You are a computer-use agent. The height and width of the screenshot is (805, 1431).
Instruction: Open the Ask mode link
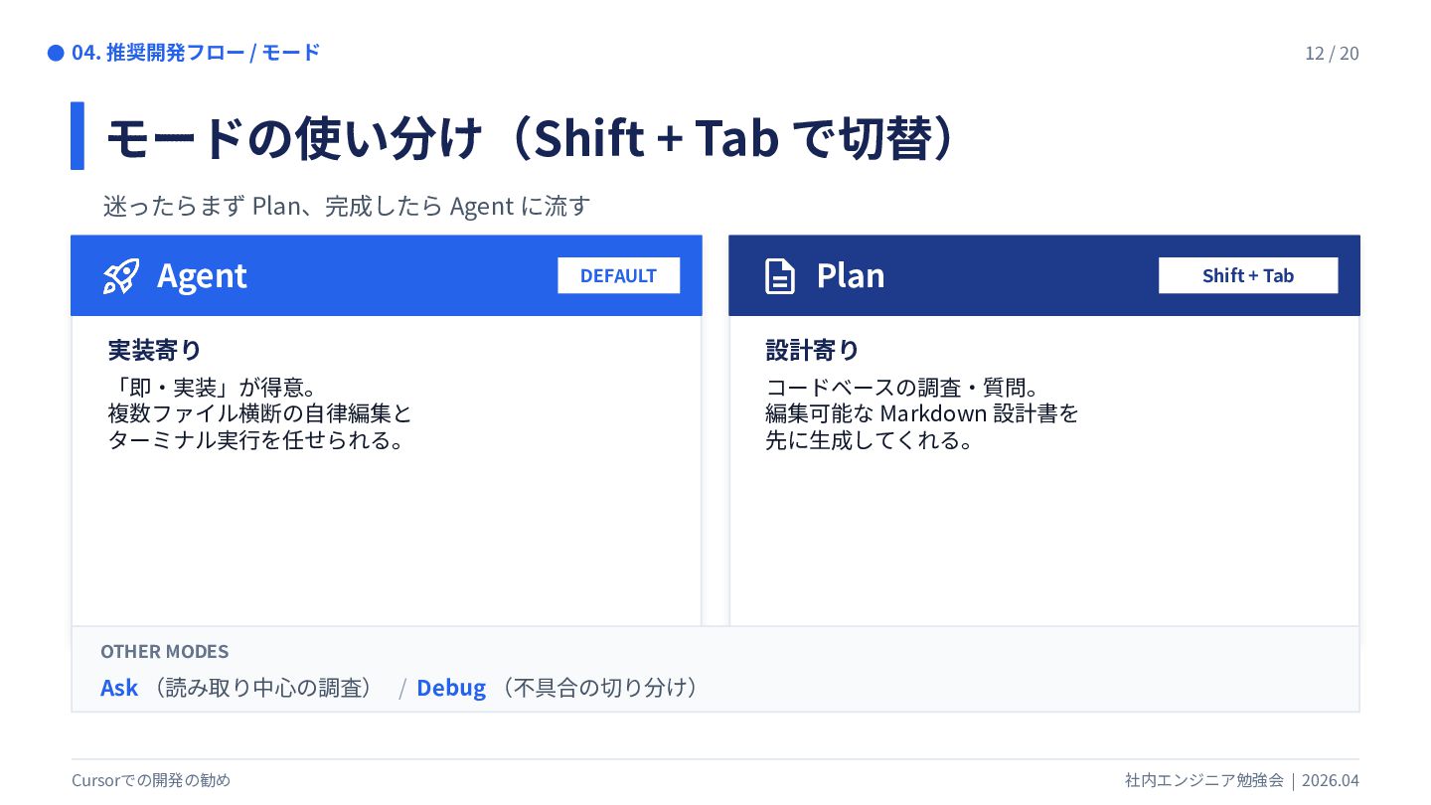[x=119, y=688]
